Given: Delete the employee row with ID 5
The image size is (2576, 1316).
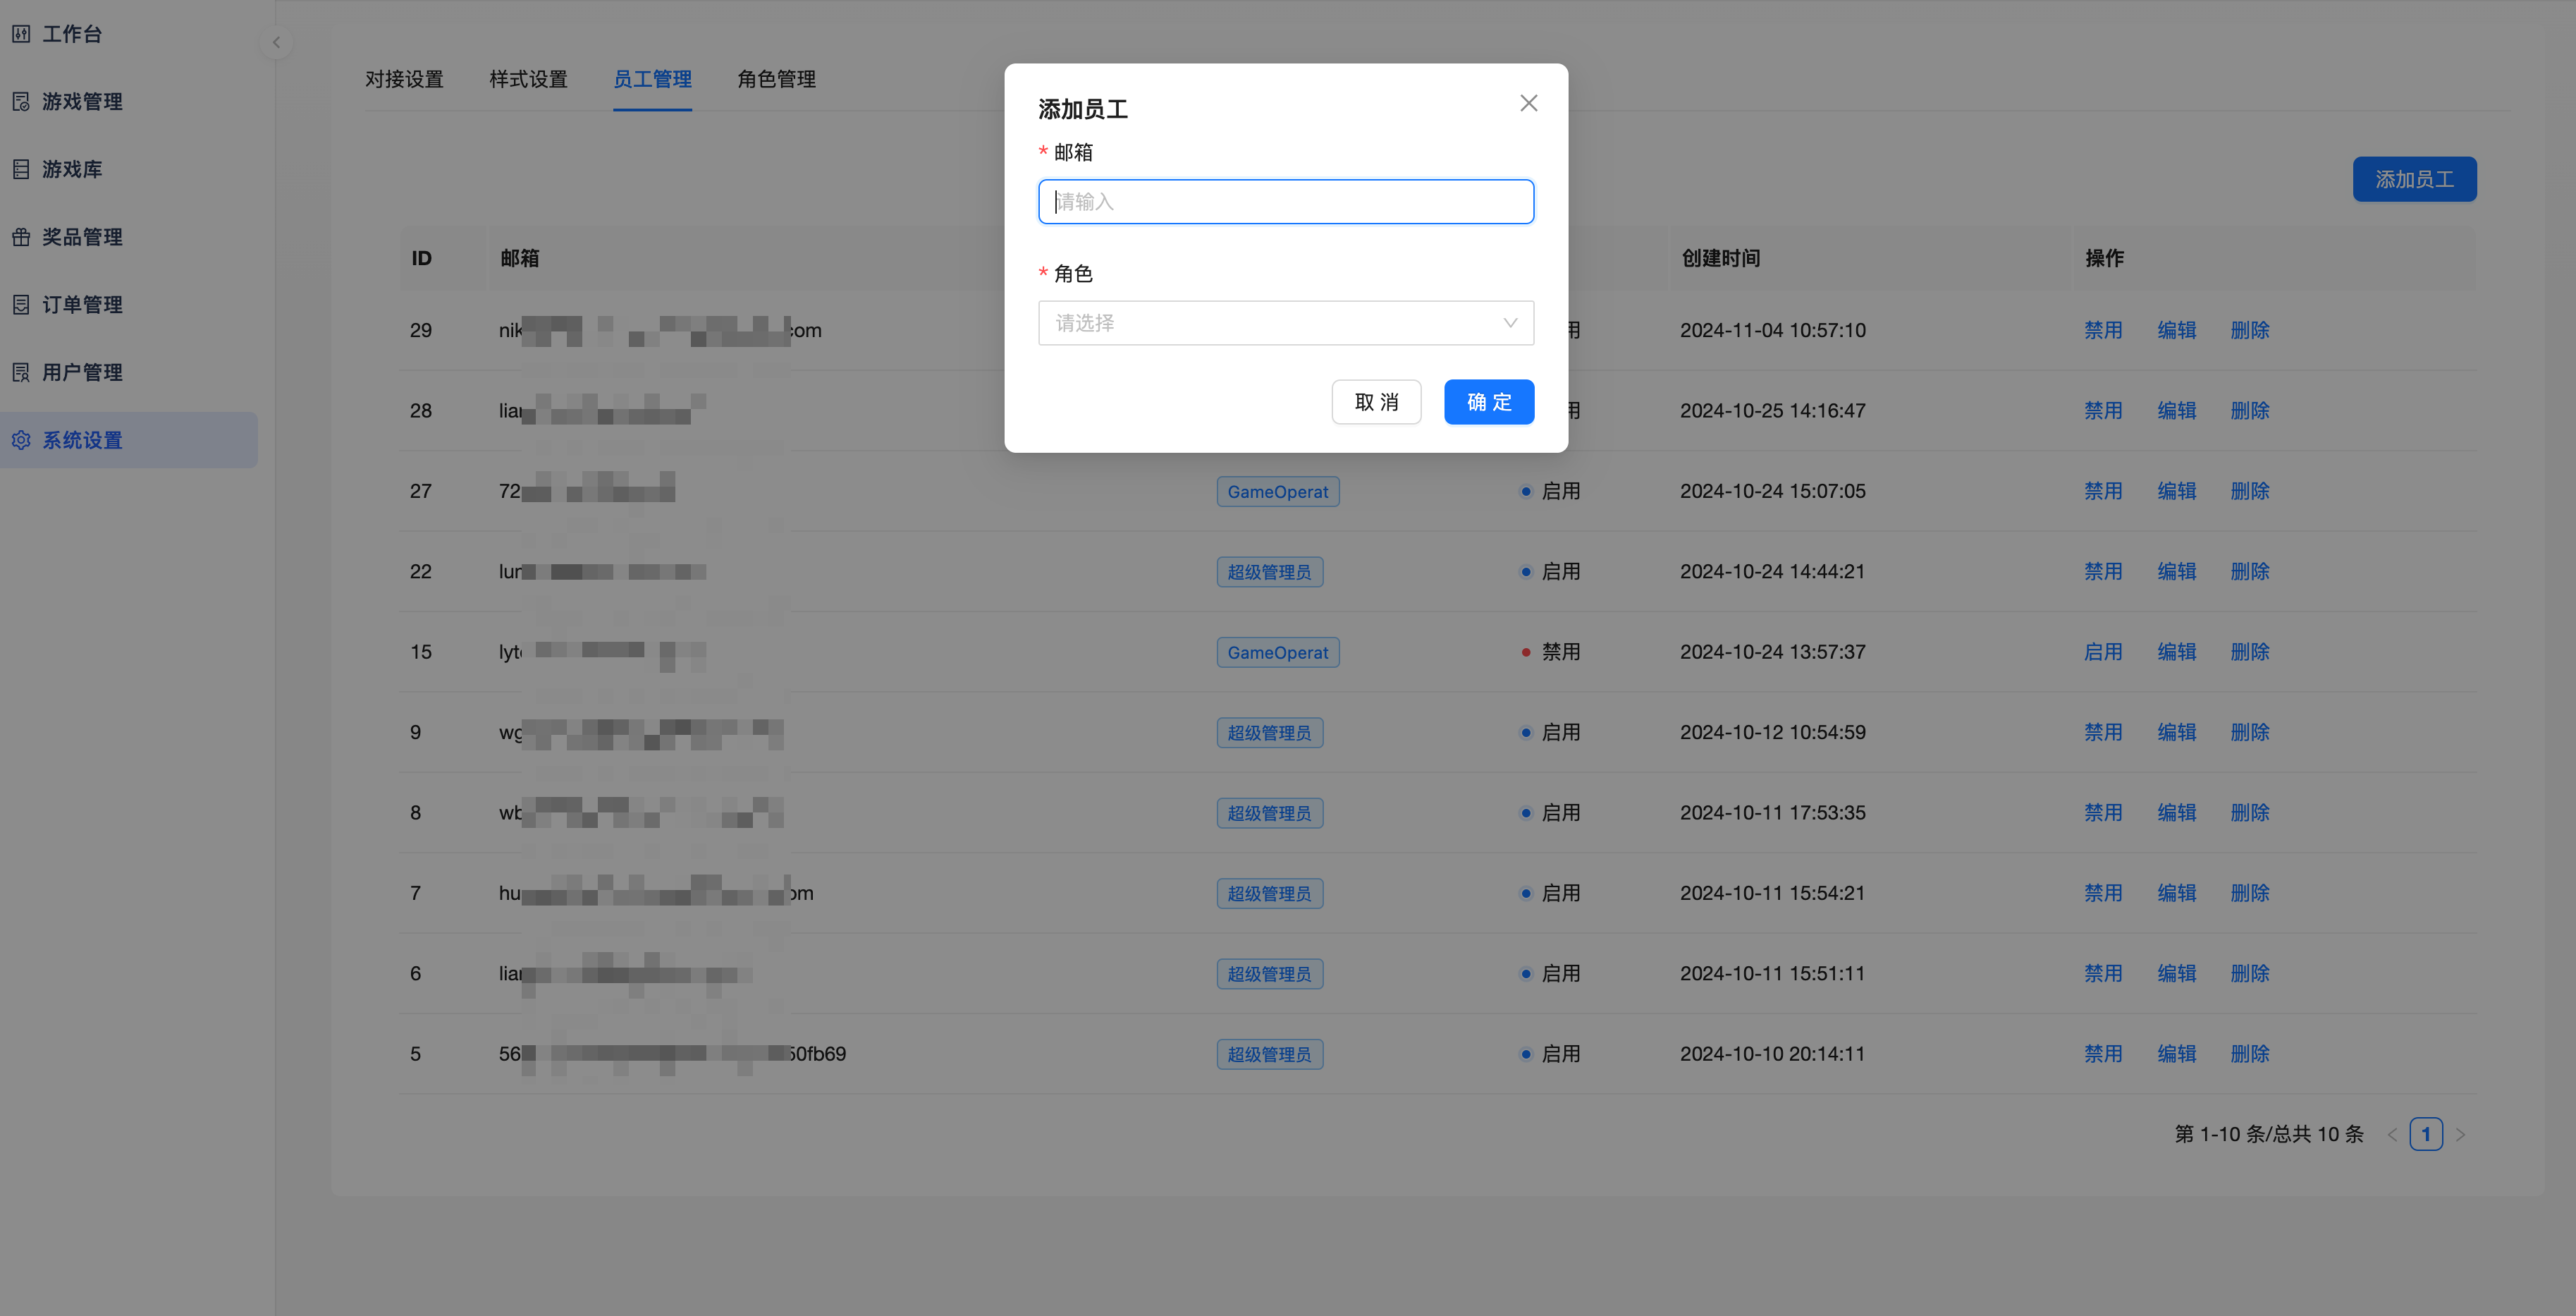Looking at the screenshot, I should (2249, 1054).
